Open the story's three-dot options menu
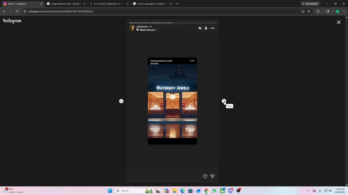The width and height of the screenshot is (348, 195). (x=212, y=28)
